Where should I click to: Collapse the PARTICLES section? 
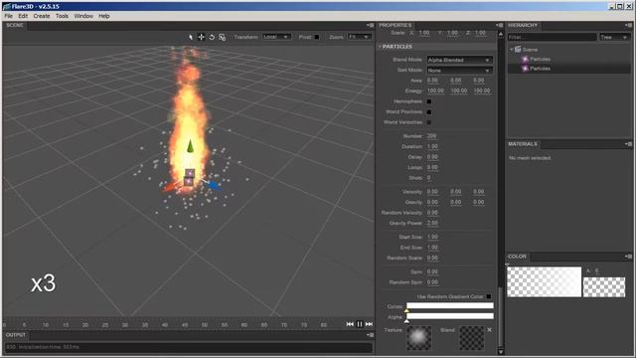point(380,47)
